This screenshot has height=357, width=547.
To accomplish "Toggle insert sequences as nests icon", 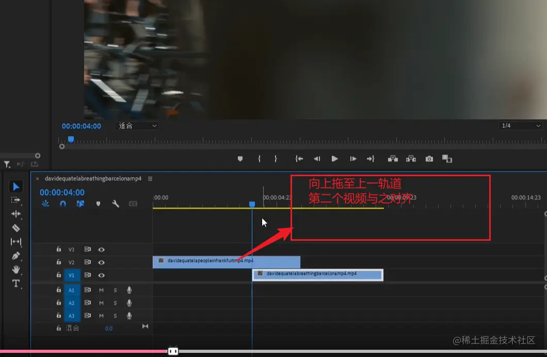I will click(45, 204).
